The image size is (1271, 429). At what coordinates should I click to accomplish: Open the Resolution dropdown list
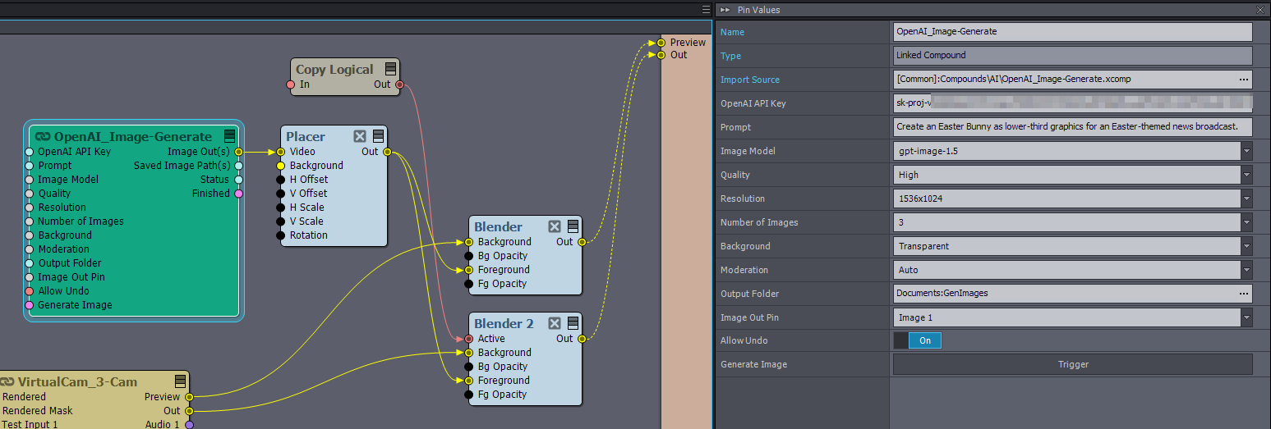point(1246,199)
